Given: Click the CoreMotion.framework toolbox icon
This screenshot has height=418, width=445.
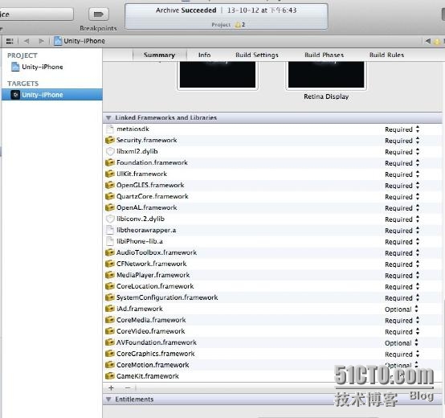Looking at the screenshot, I should click(x=110, y=365).
